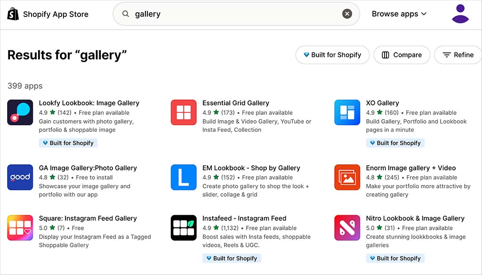The height and width of the screenshot is (275, 482).
Task: Expand the Browse apps menu
Action: (399, 14)
